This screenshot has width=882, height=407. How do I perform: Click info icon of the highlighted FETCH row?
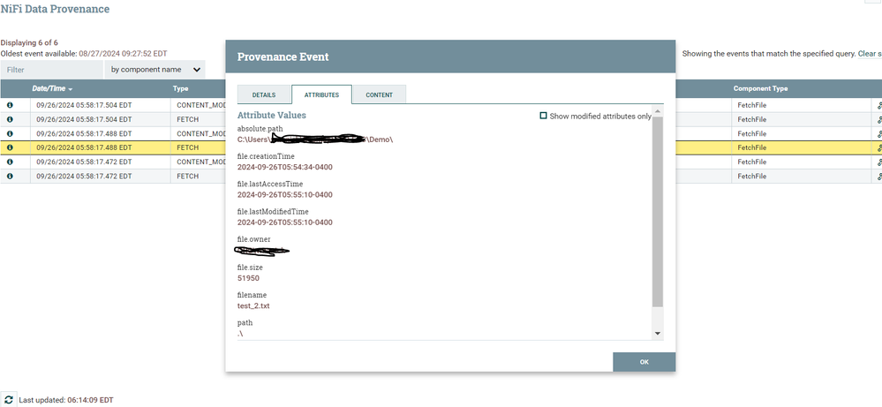point(10,147)
